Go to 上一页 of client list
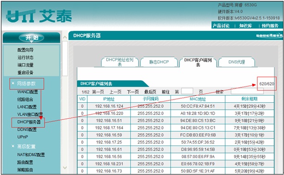Viewport: 284px width, 175px height. [x=115, y=92]
